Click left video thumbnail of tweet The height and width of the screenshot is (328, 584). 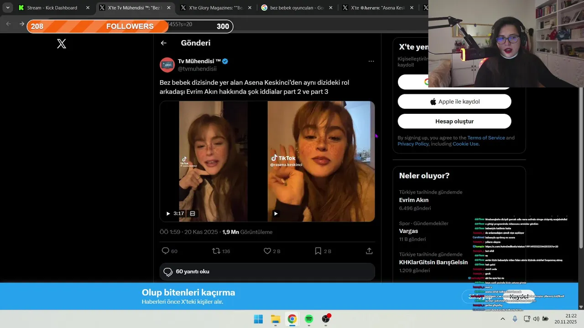click(213, 161)
